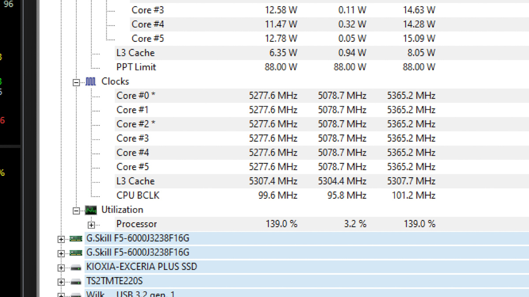This screenshot has width=529, height=297.
Task: Expand the second G.Skill F5-6000J3238F16G entry
Action: coord(61,253)
